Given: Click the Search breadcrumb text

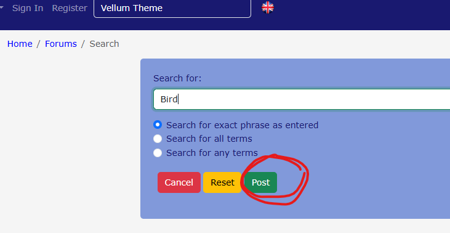Looking at the screenshot, I should coord(104,44).
